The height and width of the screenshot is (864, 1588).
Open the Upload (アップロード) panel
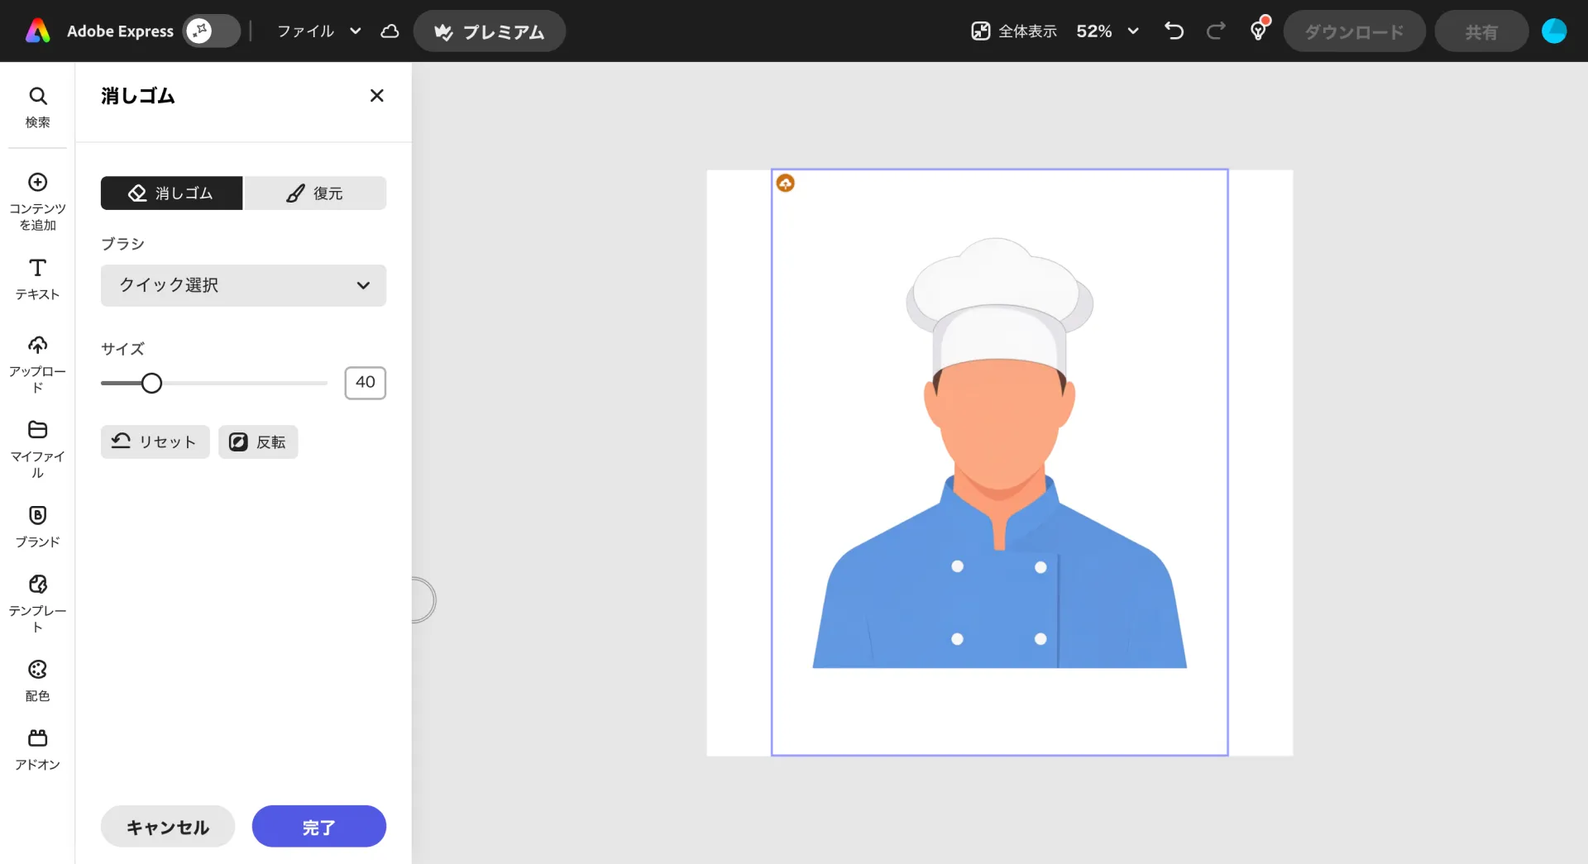pyautogui.click(x=37, y=364)
